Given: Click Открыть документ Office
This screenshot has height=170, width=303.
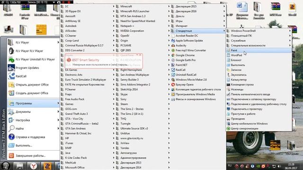Looking at the screenshot, I should click(x=34, y=85).
